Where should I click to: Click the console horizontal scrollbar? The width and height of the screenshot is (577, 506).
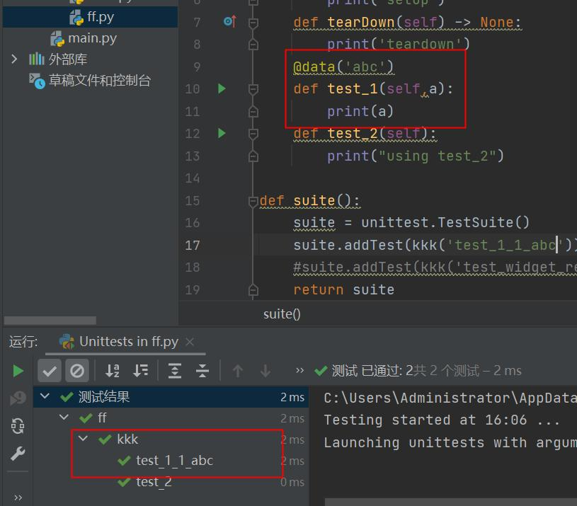click(x=450, y=502)
